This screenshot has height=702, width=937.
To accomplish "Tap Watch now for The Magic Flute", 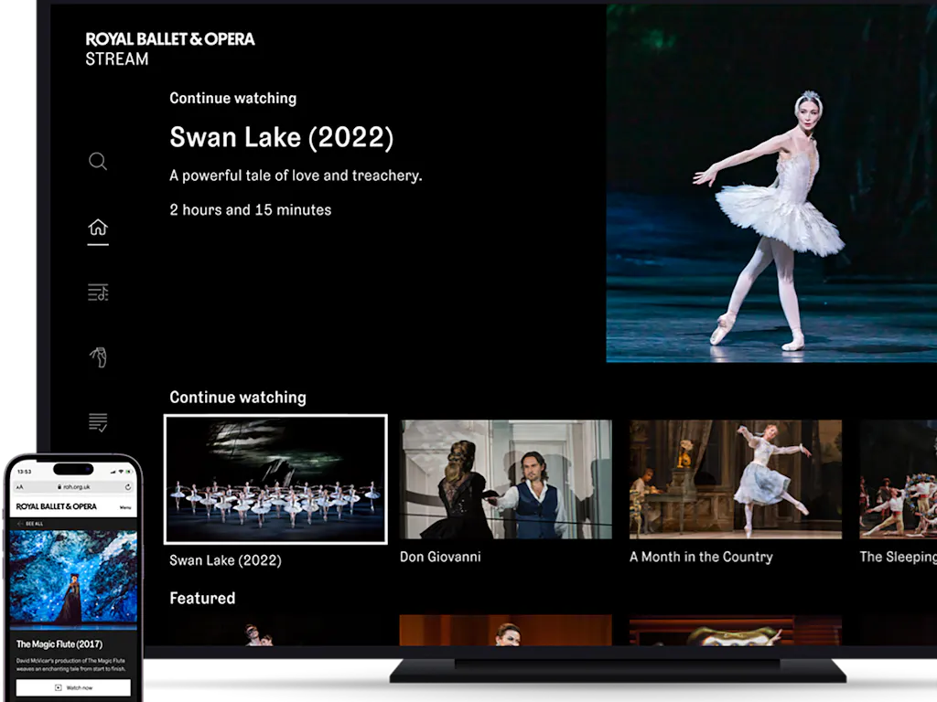I will [x=73, y=686].
